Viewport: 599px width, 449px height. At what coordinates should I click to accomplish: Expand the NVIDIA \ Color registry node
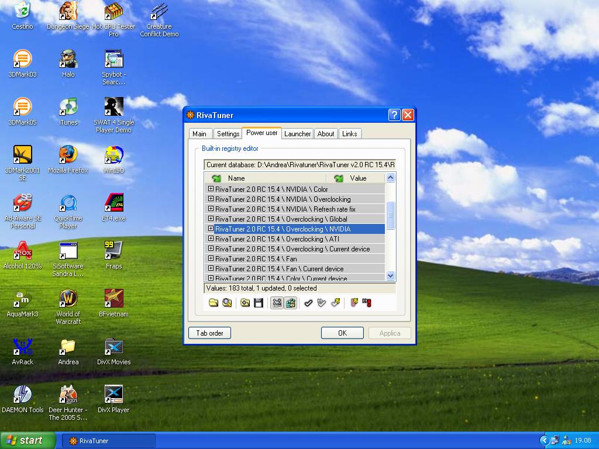[x=211, y=189]
